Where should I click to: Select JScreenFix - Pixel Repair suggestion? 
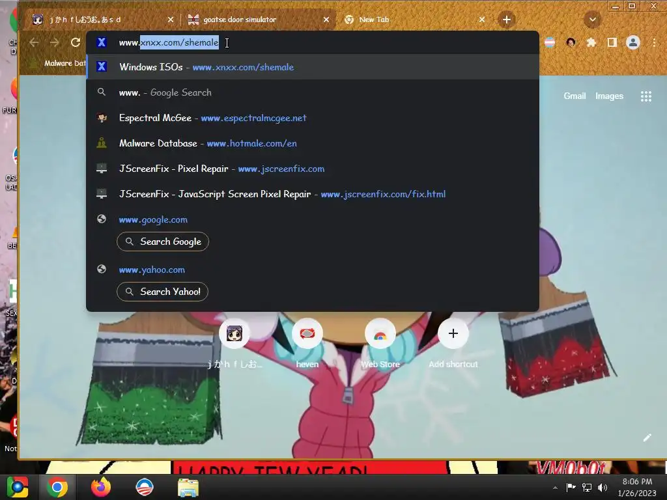(x=313, y=169)
